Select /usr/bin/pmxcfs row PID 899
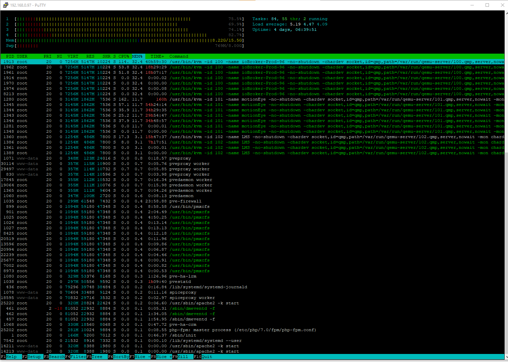Screen dimensions: 508x362 pyautogui.click(x=252, y=206)
